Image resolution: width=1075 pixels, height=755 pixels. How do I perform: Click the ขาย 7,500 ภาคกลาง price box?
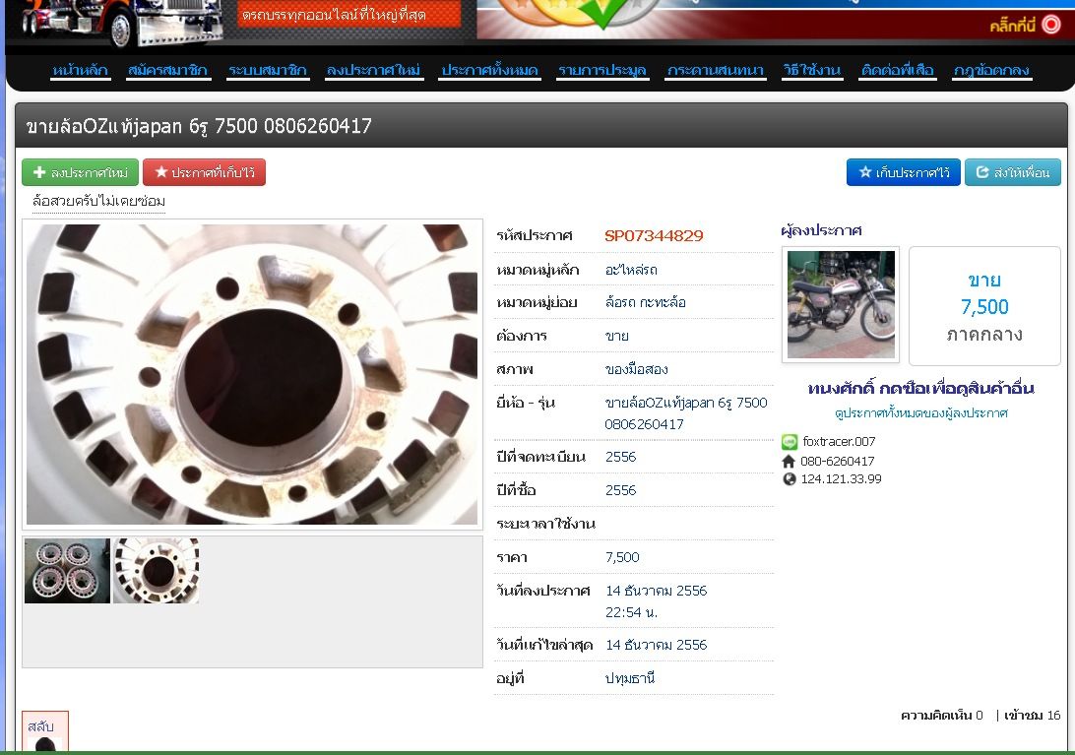(x=984, y=306)
